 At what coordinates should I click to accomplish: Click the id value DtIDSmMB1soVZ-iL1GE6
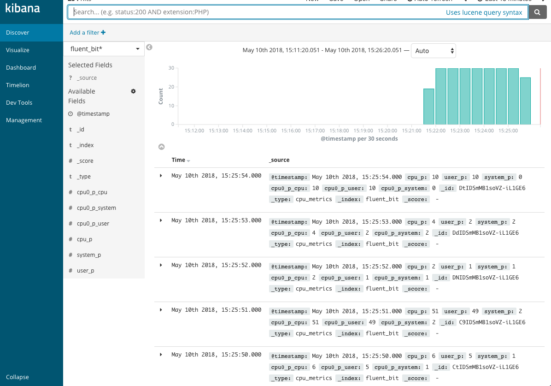coord(492,188)
